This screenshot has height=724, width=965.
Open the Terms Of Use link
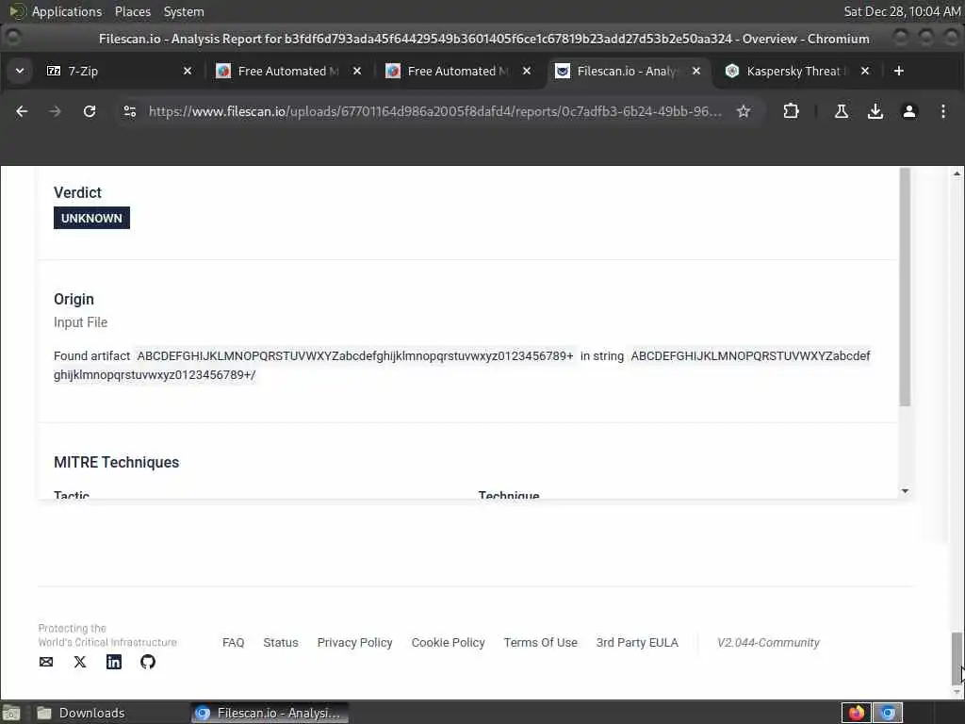coord(541,643)
